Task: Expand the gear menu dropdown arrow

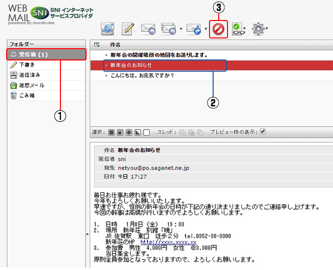Action: 267,29
